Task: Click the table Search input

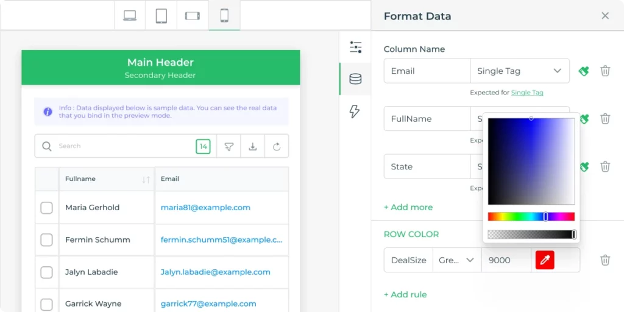Action: click(126, 146)
